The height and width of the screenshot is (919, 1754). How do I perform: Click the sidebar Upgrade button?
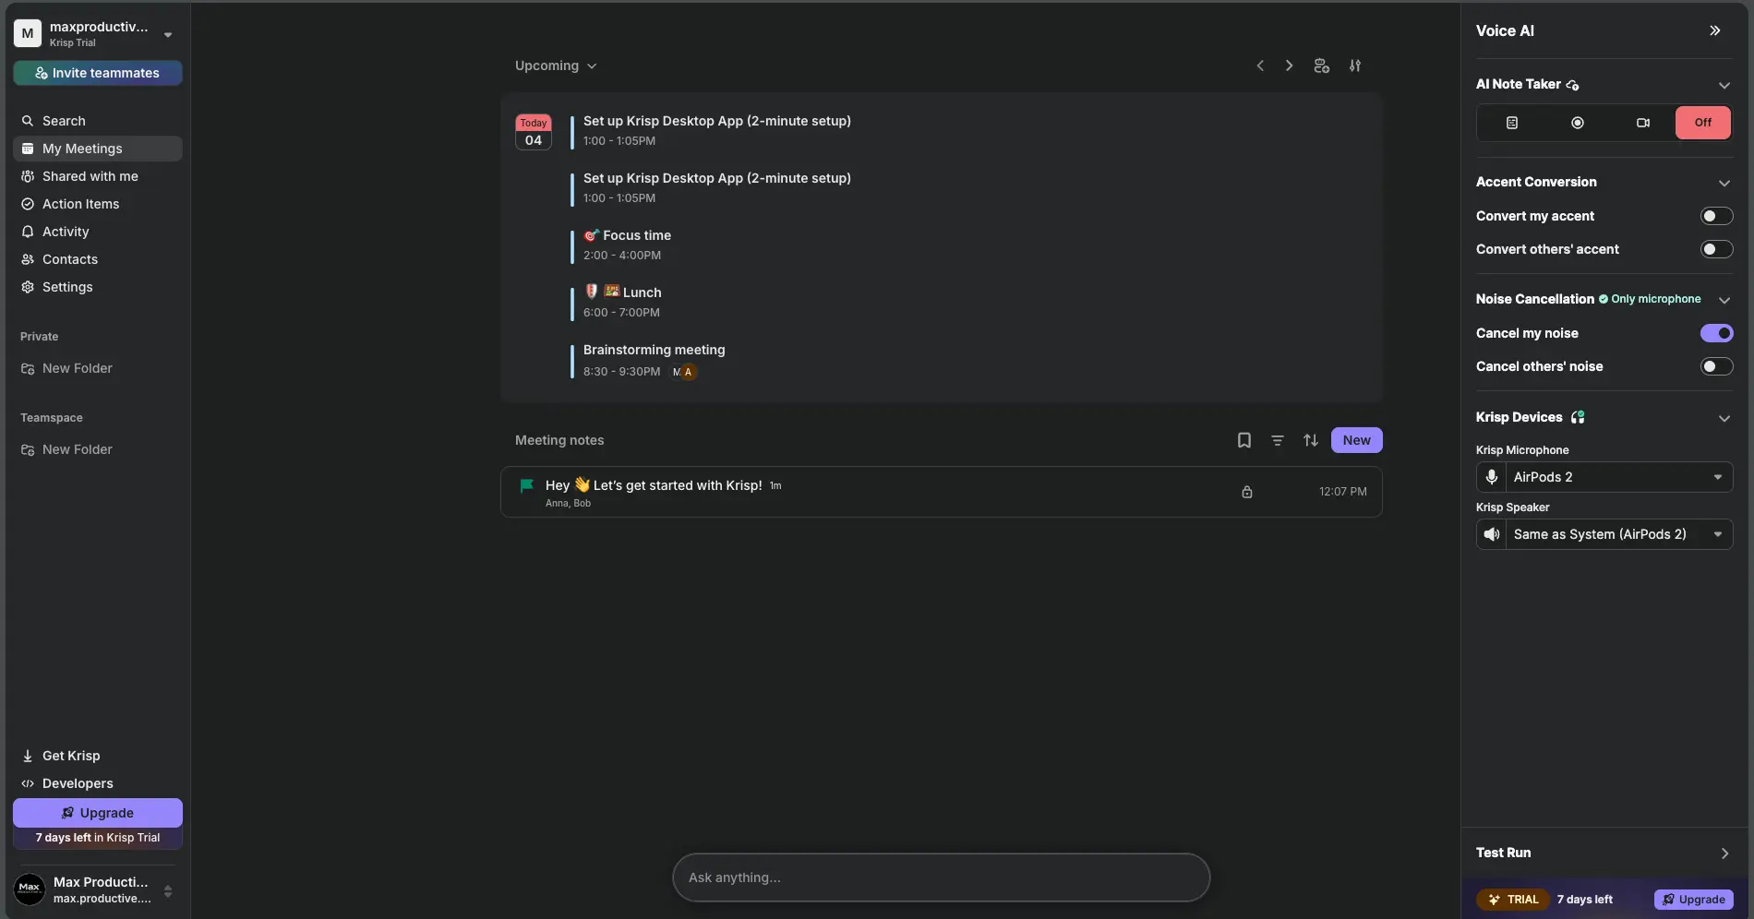[98, 813]
